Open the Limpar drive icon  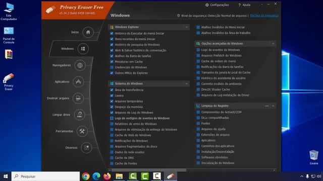tap(80, 115)
